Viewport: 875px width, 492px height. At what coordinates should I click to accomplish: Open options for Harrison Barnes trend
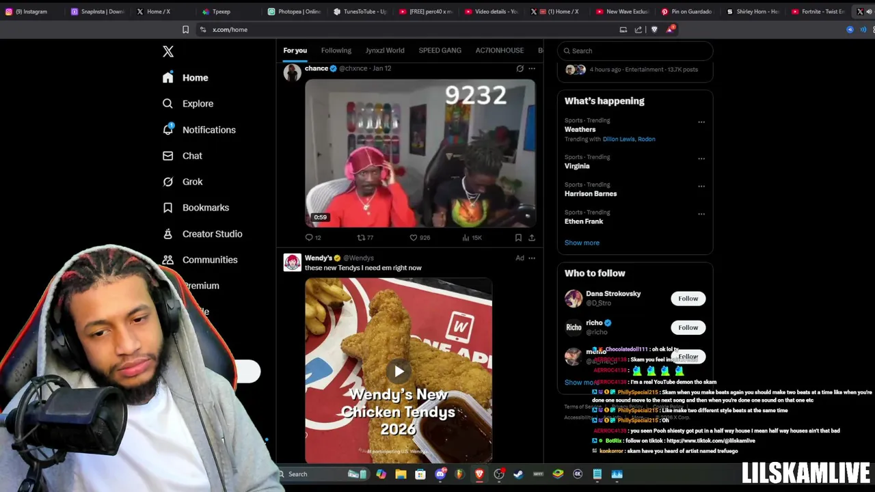[x=701, y=187]
